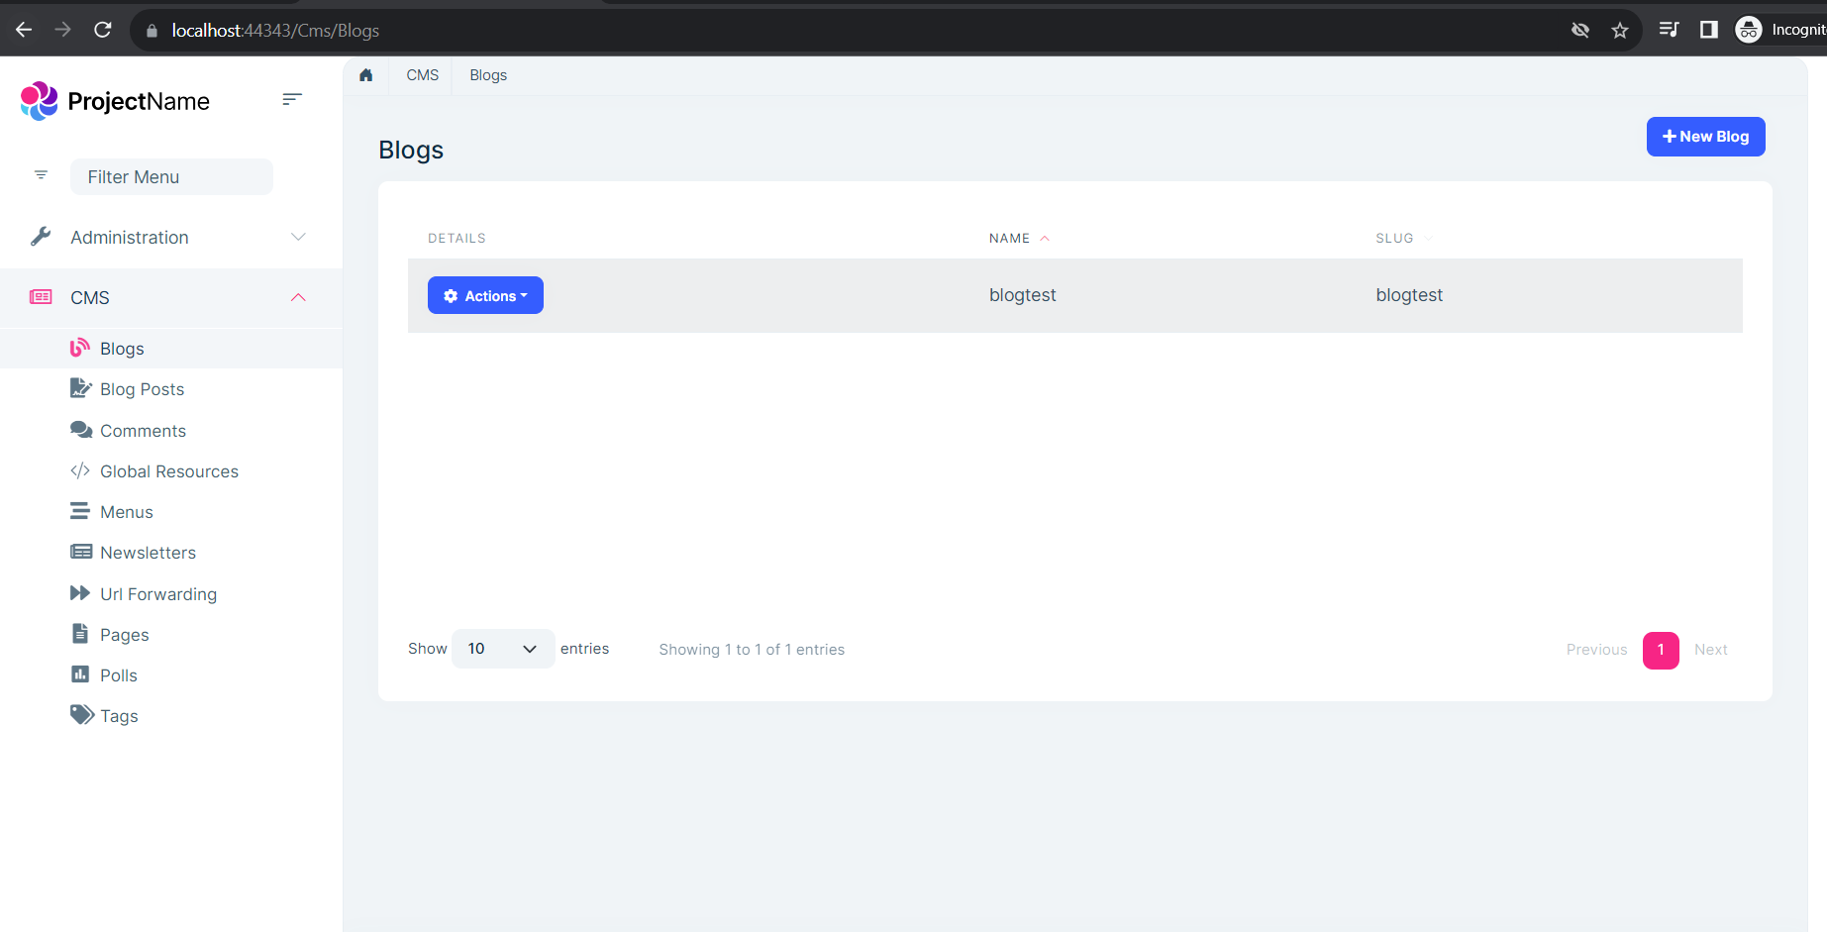Viewport: 1827px width, 932px height.
Task: Open the browser media control icon
Action: point(1670,30)
